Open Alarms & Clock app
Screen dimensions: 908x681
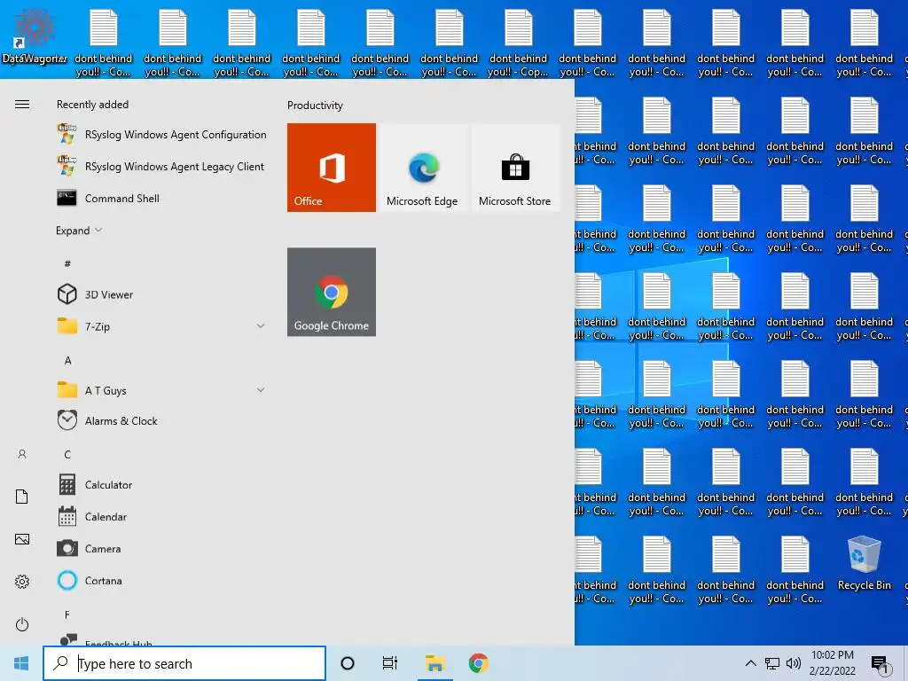coord(162,420)
